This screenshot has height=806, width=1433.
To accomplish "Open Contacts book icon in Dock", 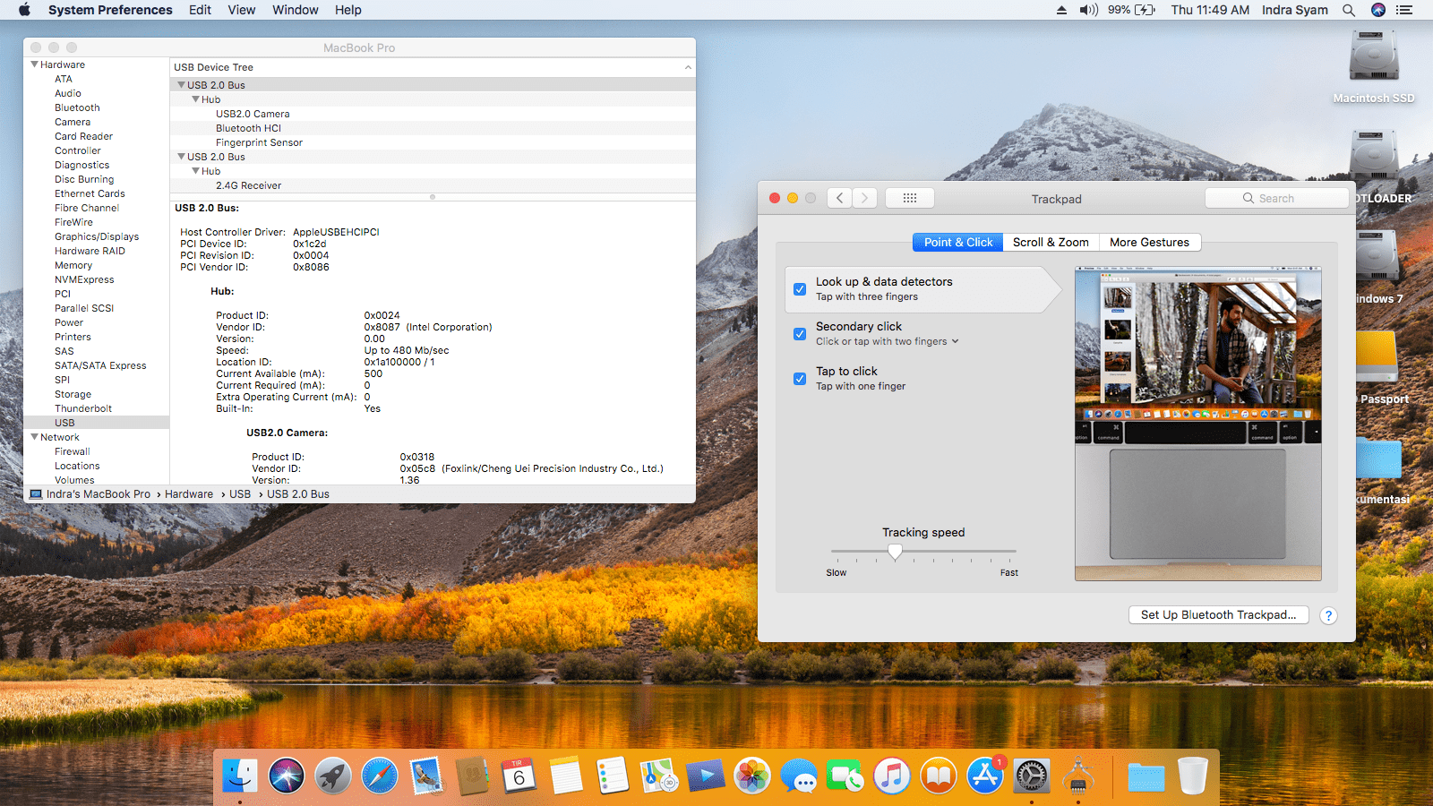I will tap(473, 776).
